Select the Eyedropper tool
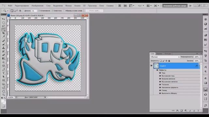Screen dimensions: 209x117 click(4, 37)
